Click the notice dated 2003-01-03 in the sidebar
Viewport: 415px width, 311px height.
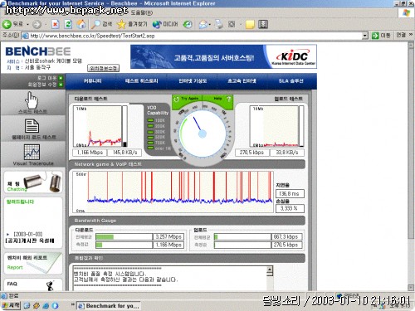[29, 237]
